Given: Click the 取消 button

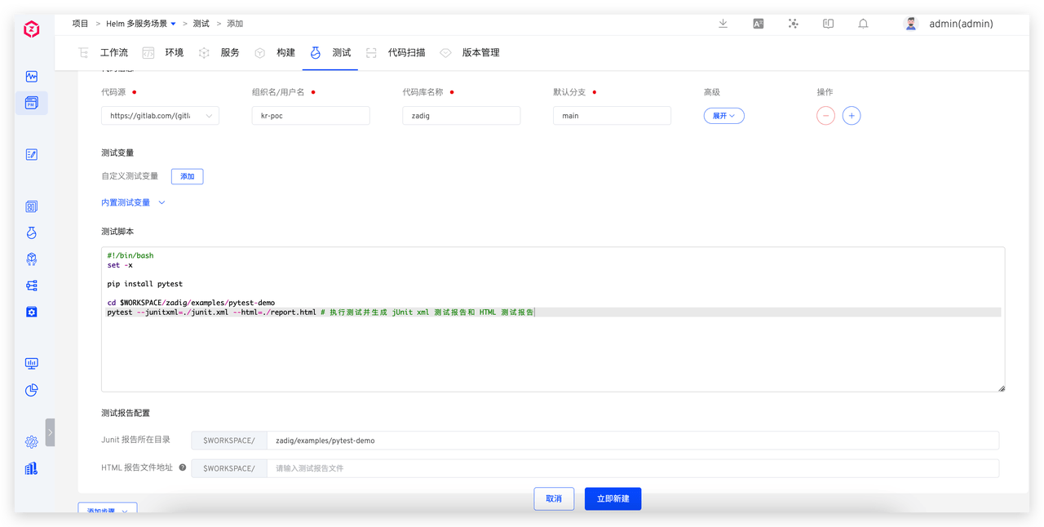Looking at the screenshot, I should pyautogui.click(x=554, y=498).
